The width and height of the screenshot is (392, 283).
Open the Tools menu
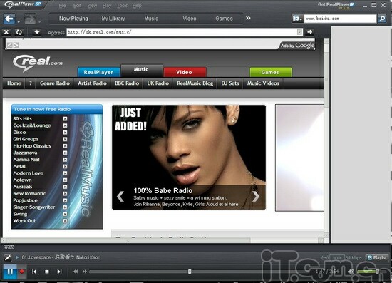coord(122,6)
